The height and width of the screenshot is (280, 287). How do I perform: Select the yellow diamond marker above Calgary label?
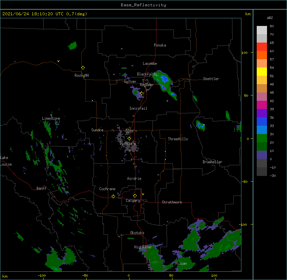click(x=135, y=196)
